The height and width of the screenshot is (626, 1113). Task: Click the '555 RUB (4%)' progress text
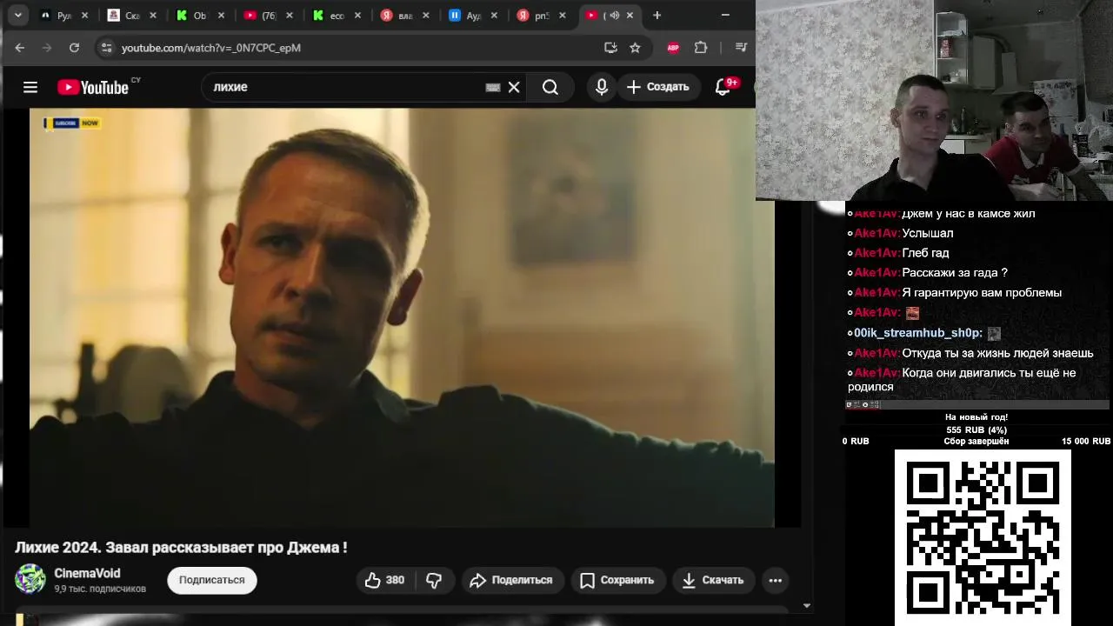coord(976,430)
